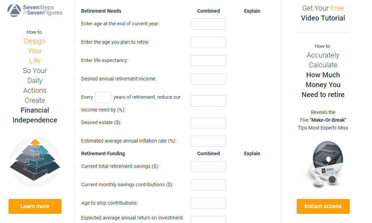Click the pyramid steps graphic

point(35,162)
